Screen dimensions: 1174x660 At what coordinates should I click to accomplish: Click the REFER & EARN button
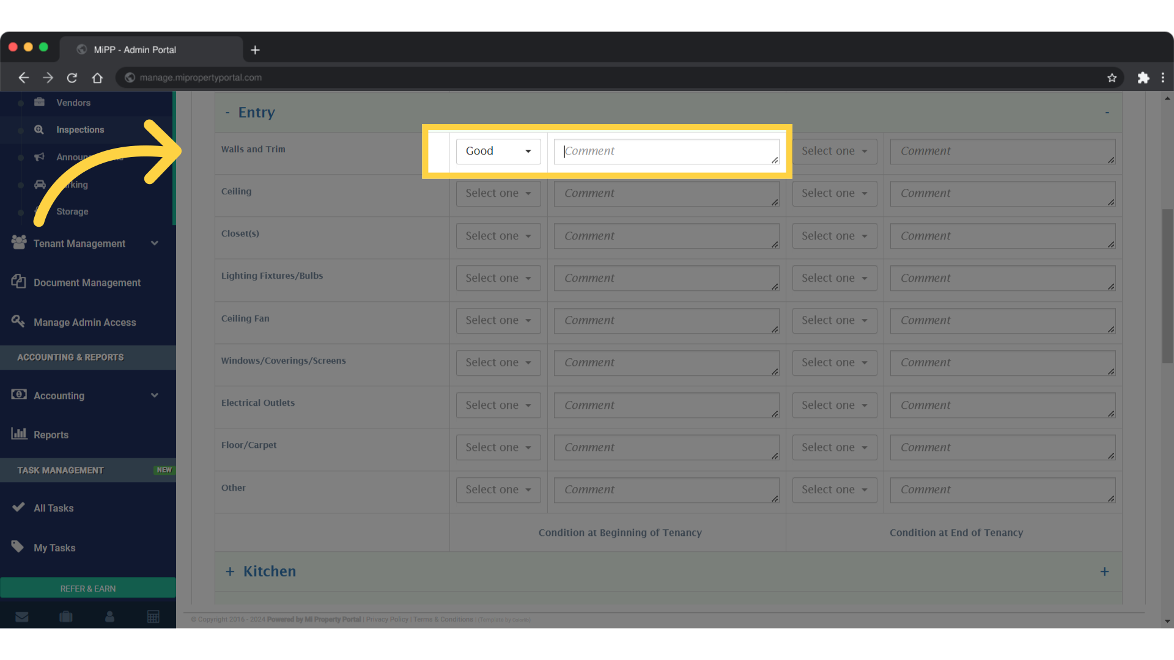[87, 588]
